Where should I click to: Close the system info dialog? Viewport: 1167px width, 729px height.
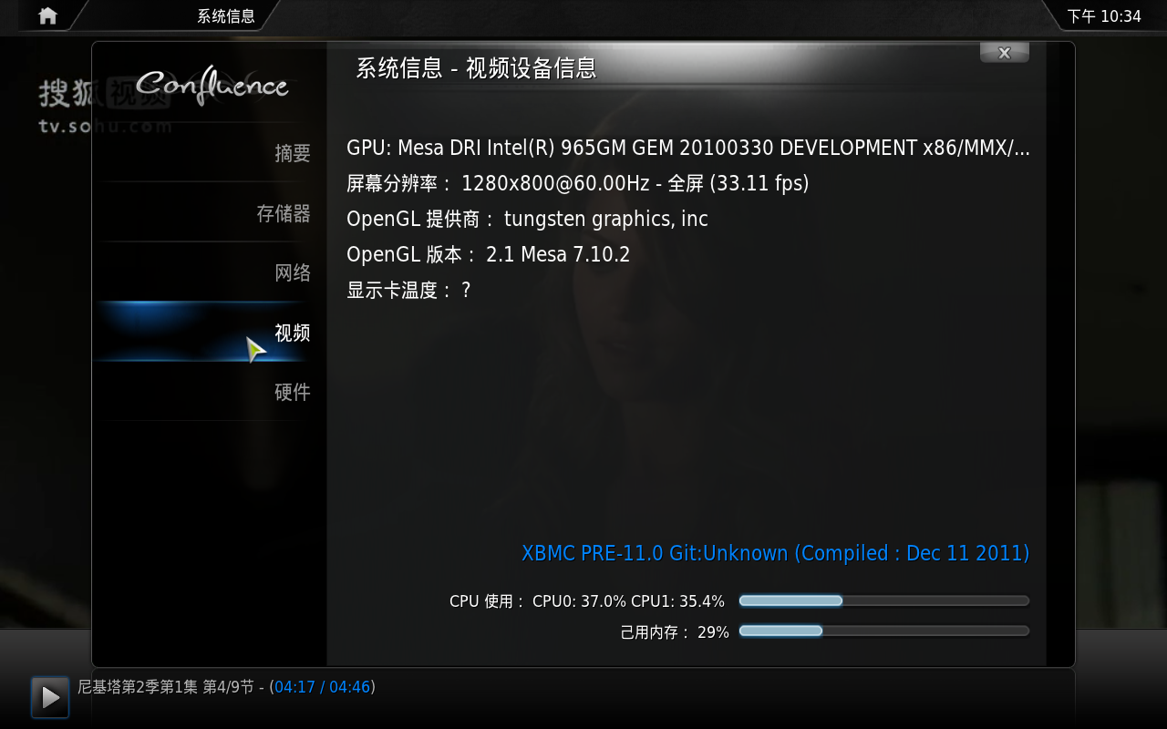pyautogui.click(x=1004, y=53)
